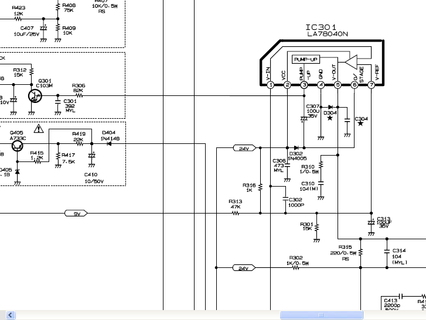Viewport: 426px width, 320px height.
Task: Click the C314 capacitor symbol
Action: pos(387,252)
